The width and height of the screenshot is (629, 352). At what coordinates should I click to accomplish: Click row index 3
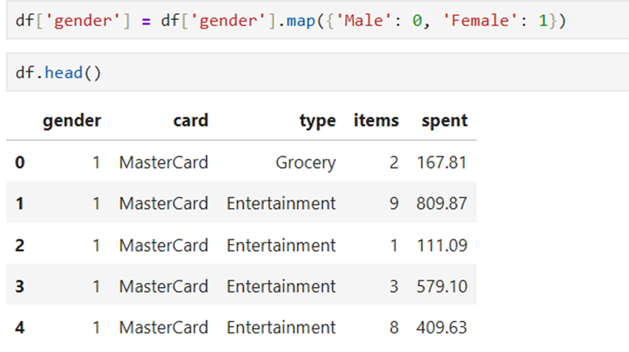tap(20, 286)
